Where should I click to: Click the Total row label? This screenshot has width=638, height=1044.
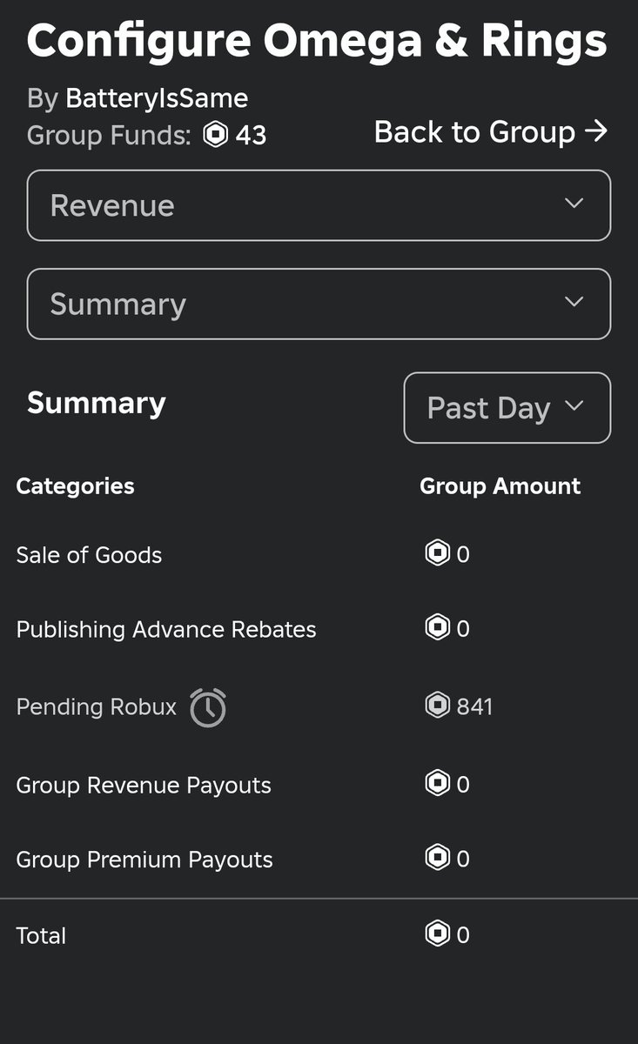(41, 935)
